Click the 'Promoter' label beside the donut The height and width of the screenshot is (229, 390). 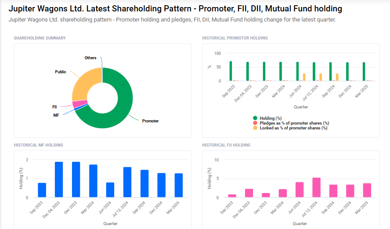pyautogui.click(x=150, y=121)
